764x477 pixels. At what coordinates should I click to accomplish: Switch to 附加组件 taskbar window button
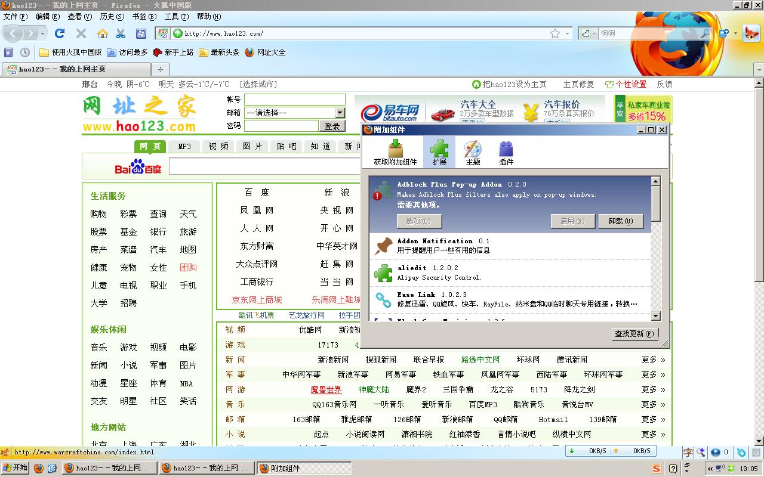(304, 468)
